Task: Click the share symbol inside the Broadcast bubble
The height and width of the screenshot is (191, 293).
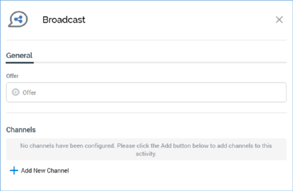Action: coord(18,19)
